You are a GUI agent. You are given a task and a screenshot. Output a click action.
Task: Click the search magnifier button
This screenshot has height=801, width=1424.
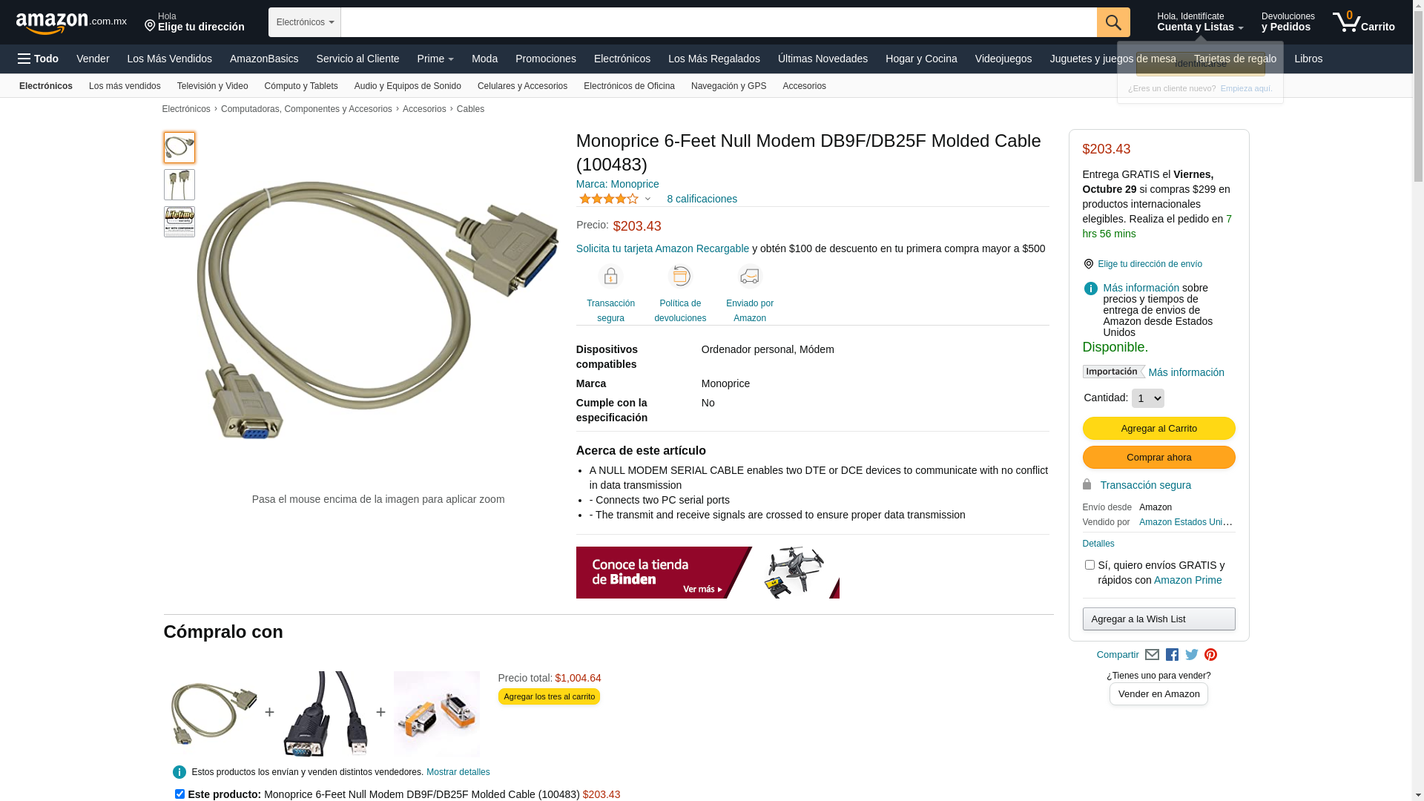tap(1113, 22)
